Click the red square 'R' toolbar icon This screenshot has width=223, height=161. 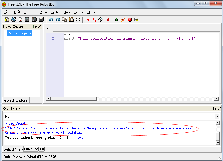point(107,20)
